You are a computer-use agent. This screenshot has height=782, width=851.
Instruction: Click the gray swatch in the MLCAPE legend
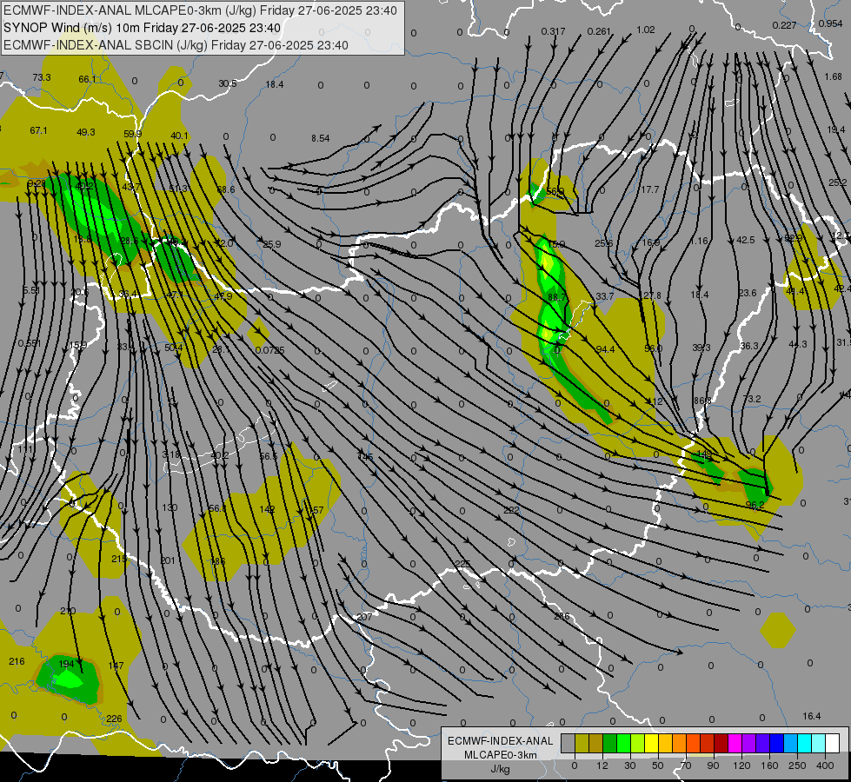[x=568, y=743]
